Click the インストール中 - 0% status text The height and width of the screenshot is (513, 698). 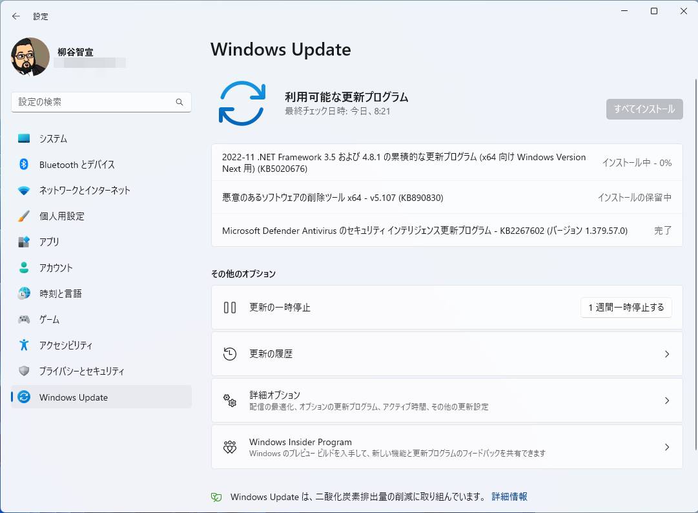coord(637,163)
